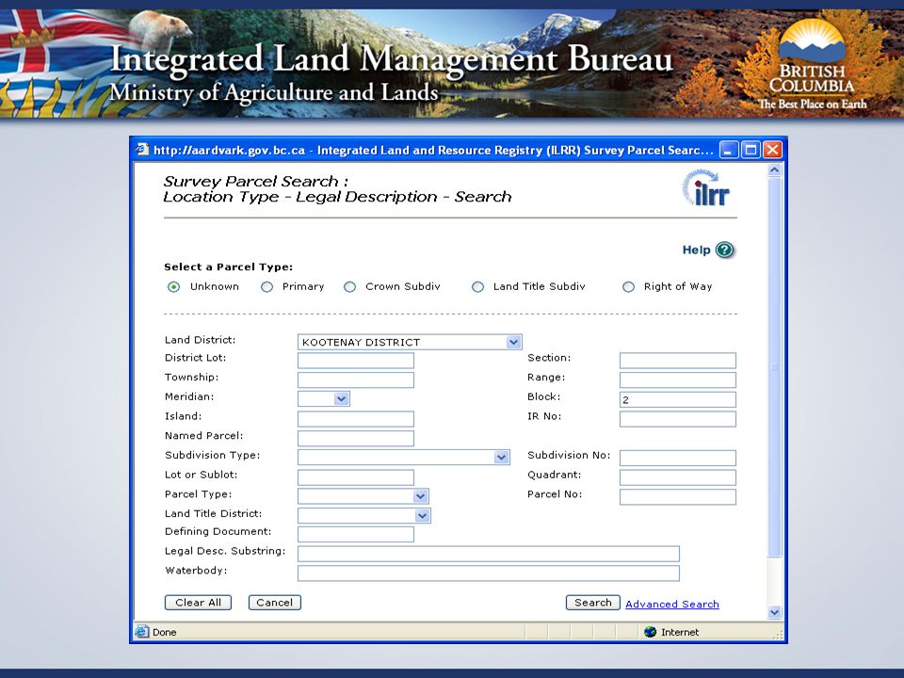Click the Legal Desc. Substring input field
Screen dimensions: 904x678
tap(489, 554)
